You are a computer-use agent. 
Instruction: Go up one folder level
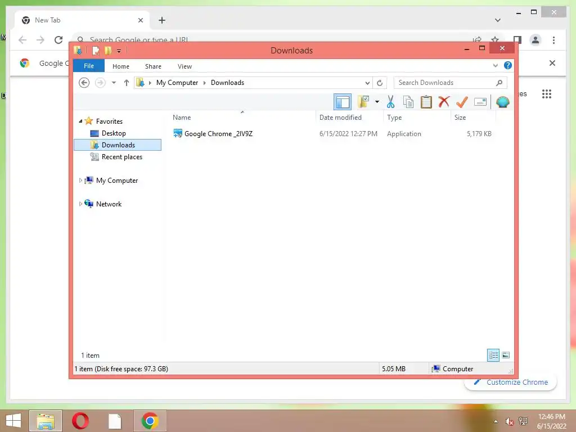coord(127,83)
